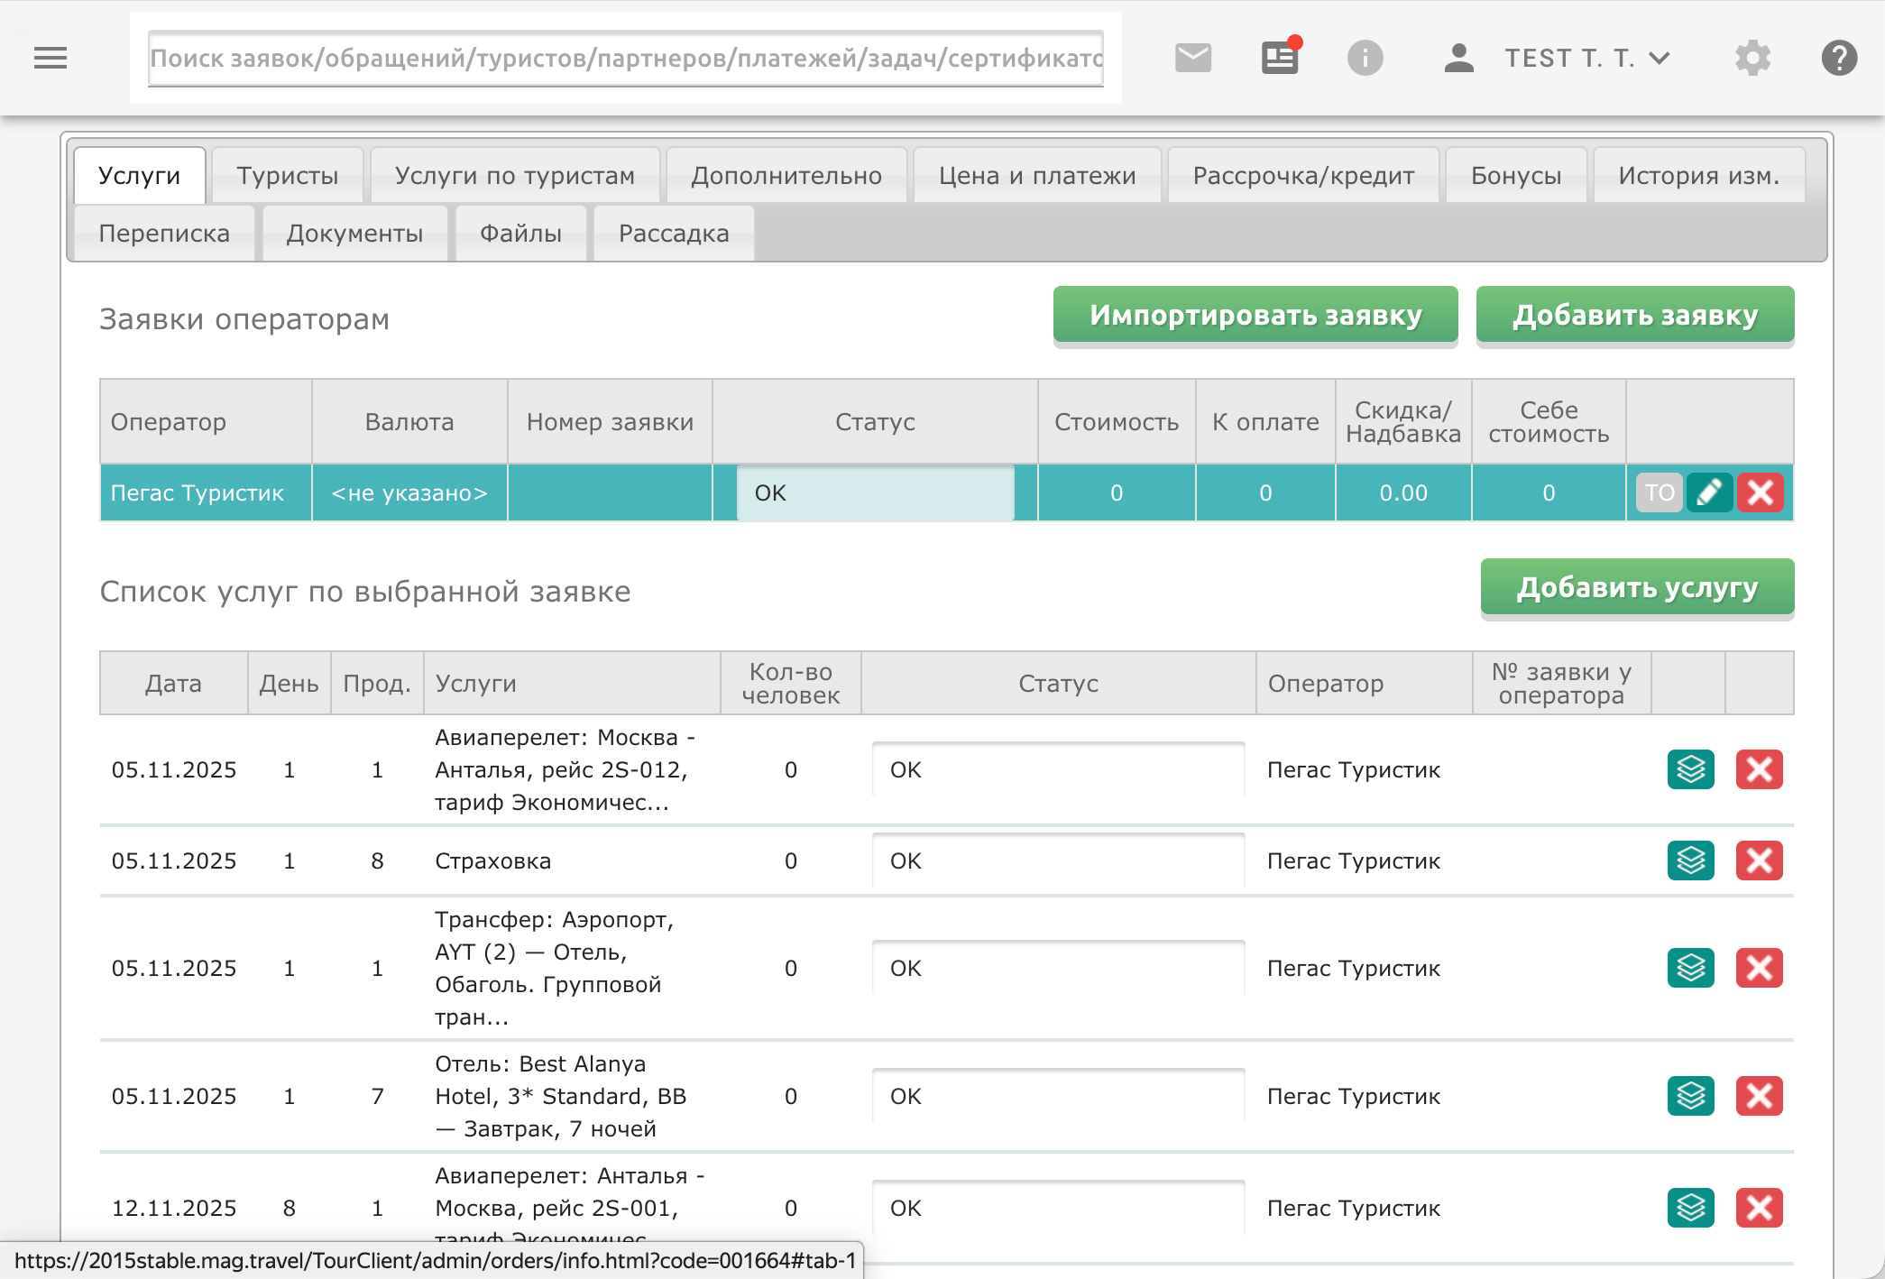The image size is (1885, 1279).
Task: Open layers icon for the hotel service row
Action: click(1690, 1096)
